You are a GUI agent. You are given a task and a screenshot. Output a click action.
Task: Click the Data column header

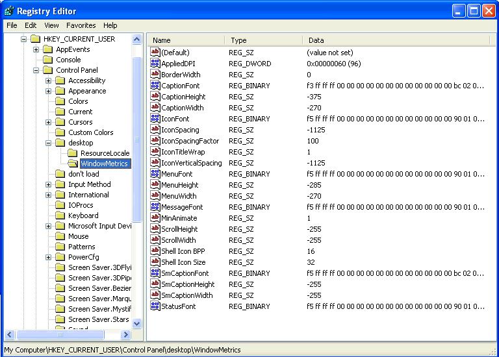(396, 40)
